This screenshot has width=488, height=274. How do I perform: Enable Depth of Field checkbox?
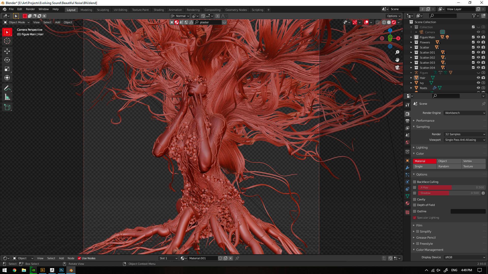(415, 205)
